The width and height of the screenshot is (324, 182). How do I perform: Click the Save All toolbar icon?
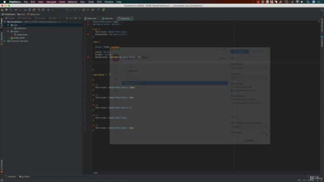point(7,10)
